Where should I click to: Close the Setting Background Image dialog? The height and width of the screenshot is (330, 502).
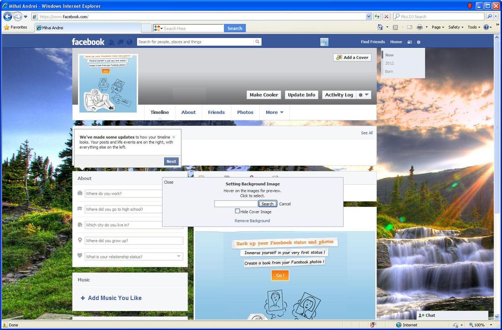[x=169, y=182]
